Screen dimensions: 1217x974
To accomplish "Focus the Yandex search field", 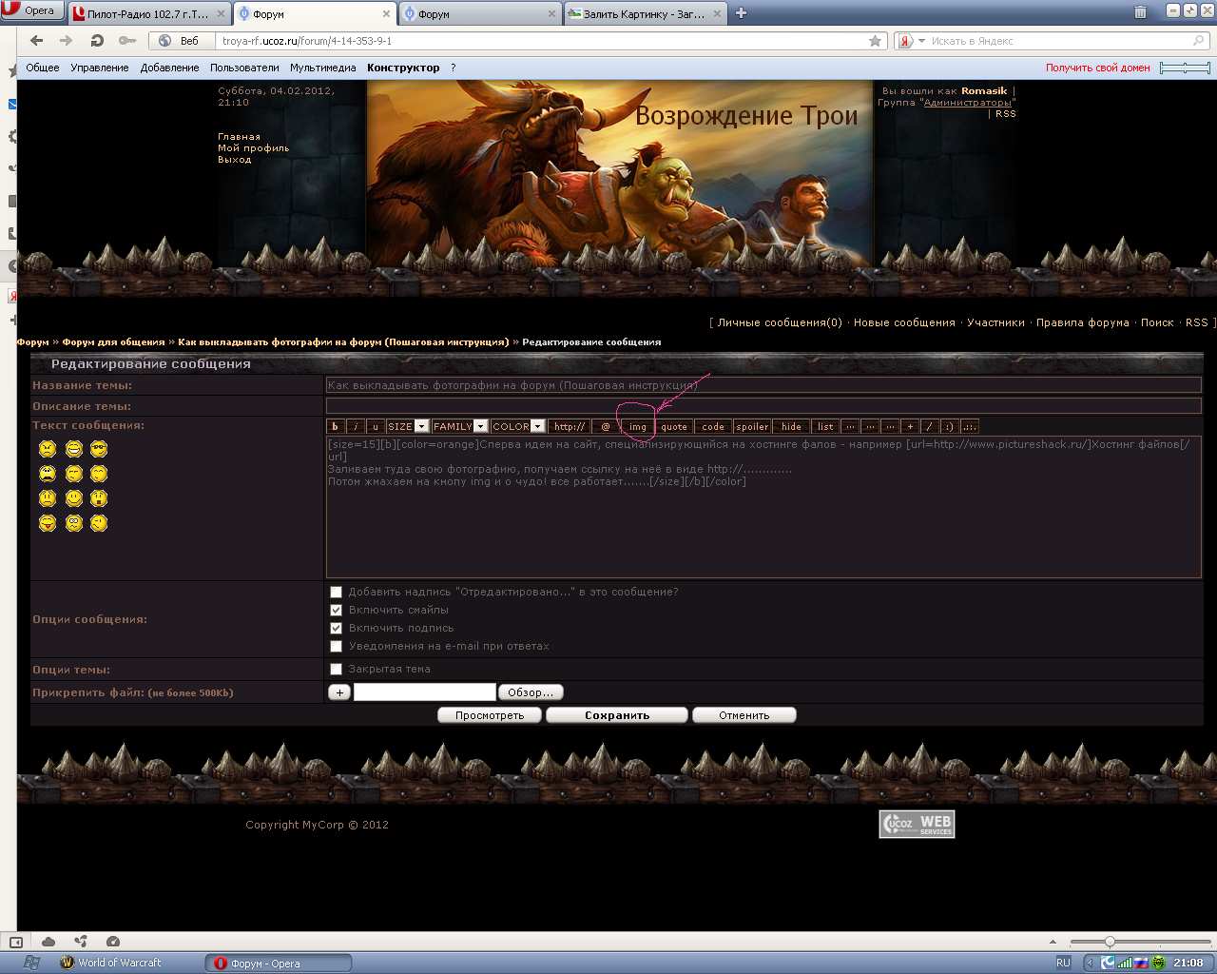I will click(x=1060, y=41).
